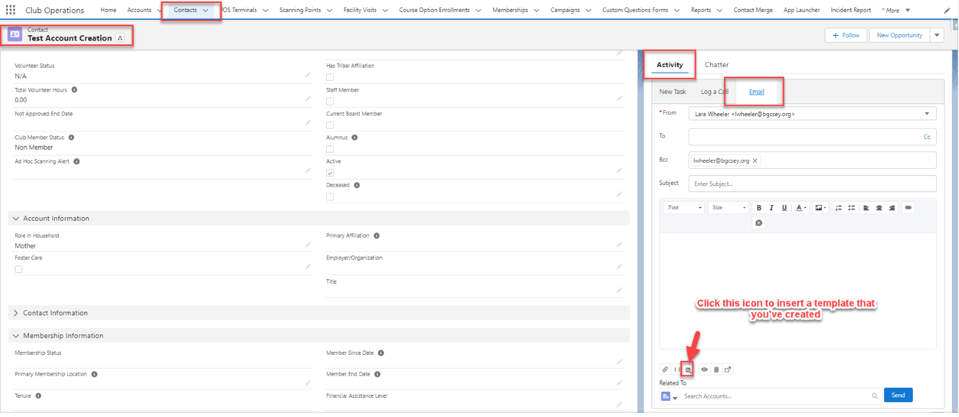Insert a numbered list in email body
The height and width of the screenshot is (417, 959).
pos(839,208)
